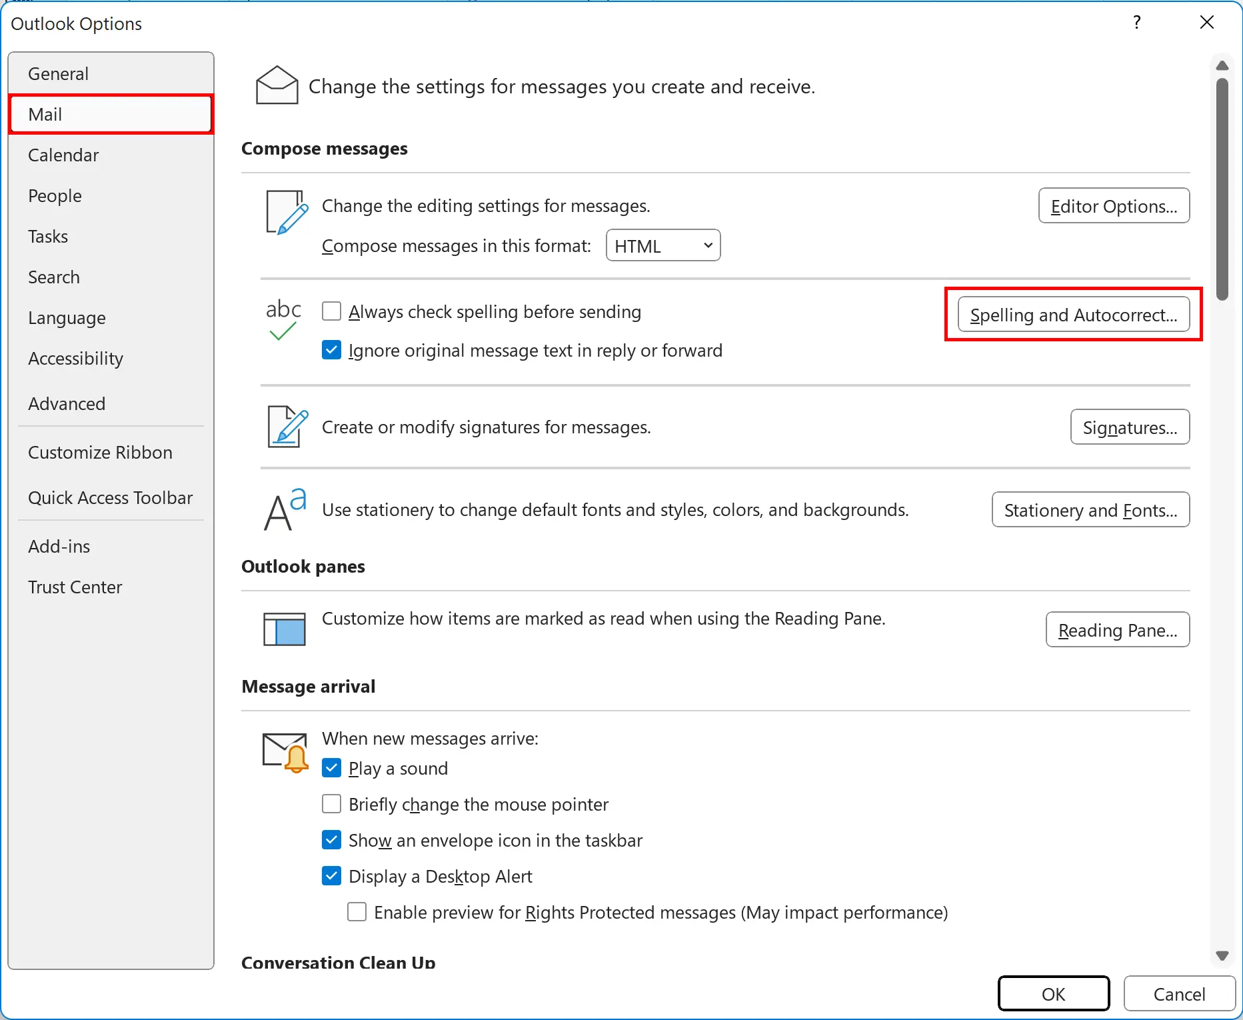Screen dimensions: 1243x1020
Task: Open the compose message format HTML dropdown
Action: [663, 245]
